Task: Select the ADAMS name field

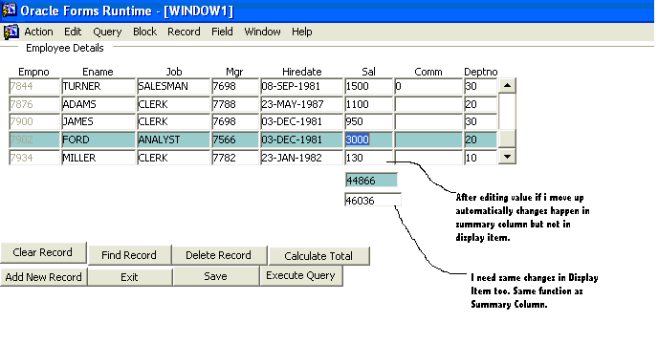Action: click(99, 104)
